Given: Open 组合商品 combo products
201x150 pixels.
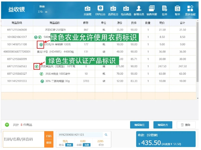Looking at the screenshot, I should coord(126,10).
